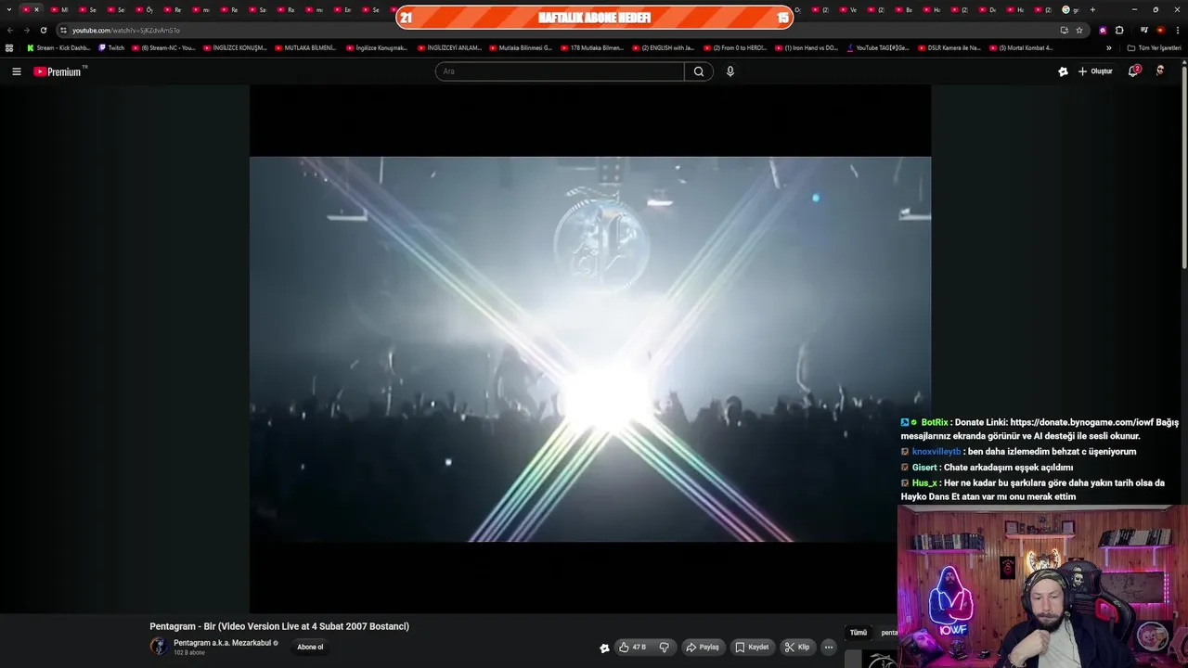The height and width of the screenshot is (668, 1188).
Task: Open the İNGİLİZCE KONUŞM bookmark
Action: pyautogui.click(x=235, y=47)
